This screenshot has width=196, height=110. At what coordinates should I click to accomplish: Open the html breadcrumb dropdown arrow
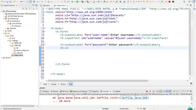click(x=49, y=84)
